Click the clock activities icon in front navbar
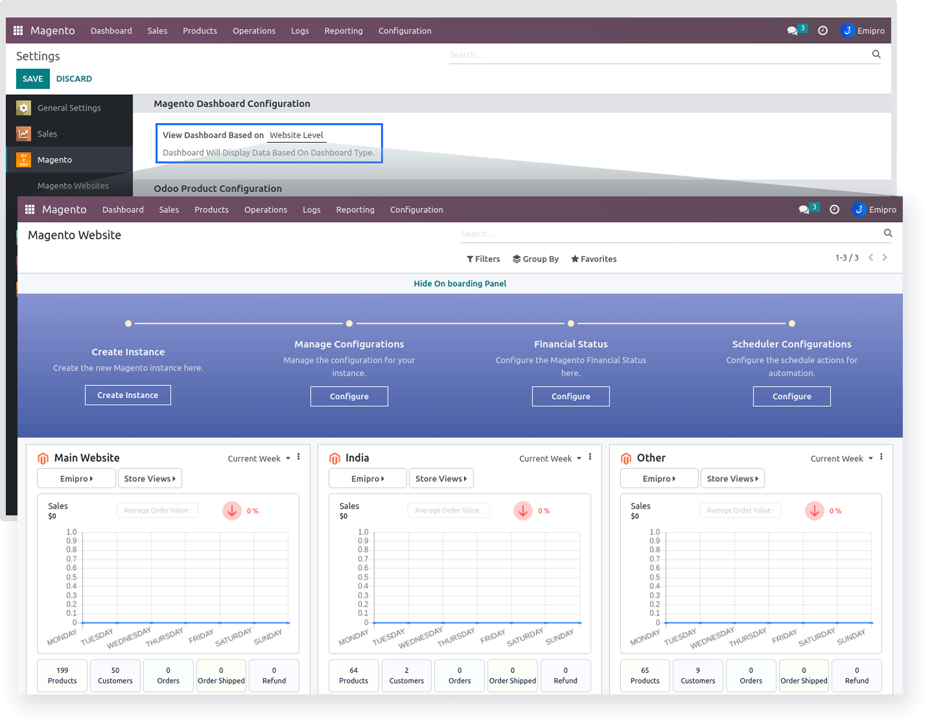 (x=834, y=209)
